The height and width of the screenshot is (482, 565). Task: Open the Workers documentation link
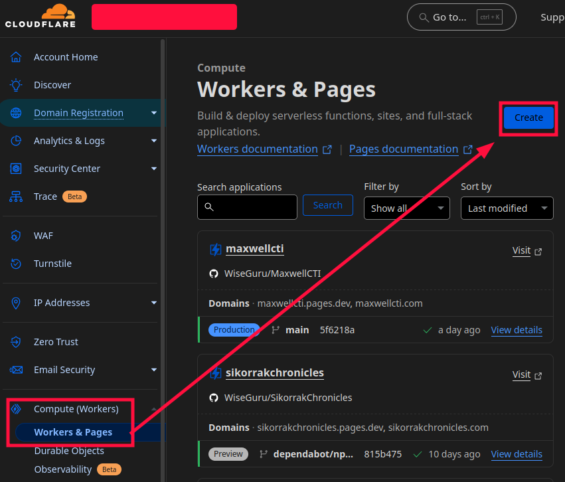(x=258, y=149)
